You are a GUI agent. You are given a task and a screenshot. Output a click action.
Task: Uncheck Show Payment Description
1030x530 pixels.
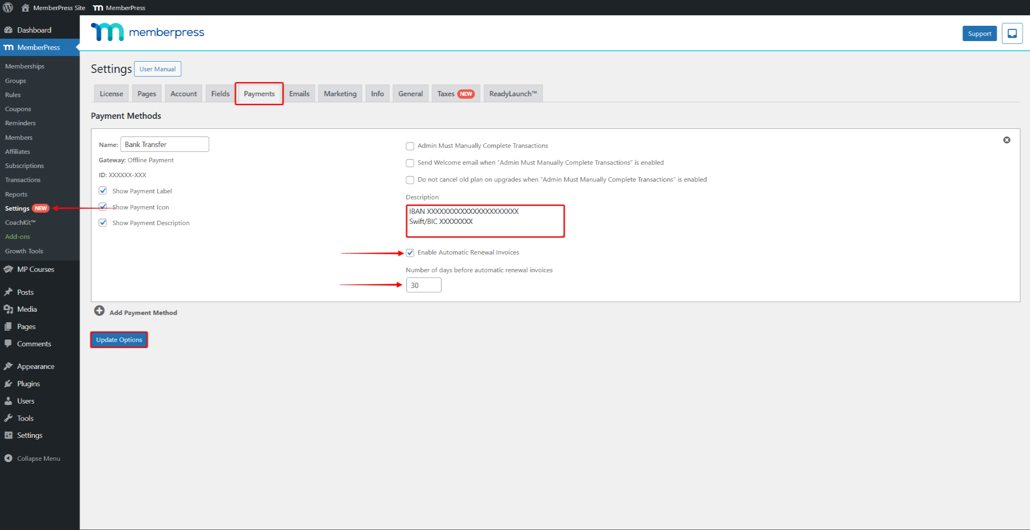(x=103, y=223)
